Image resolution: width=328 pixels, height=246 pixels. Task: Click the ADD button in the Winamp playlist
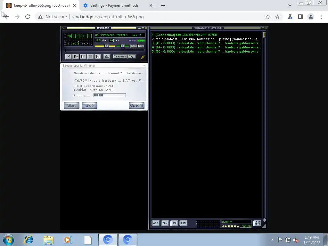pyautogui.click(x=156, y=223)
